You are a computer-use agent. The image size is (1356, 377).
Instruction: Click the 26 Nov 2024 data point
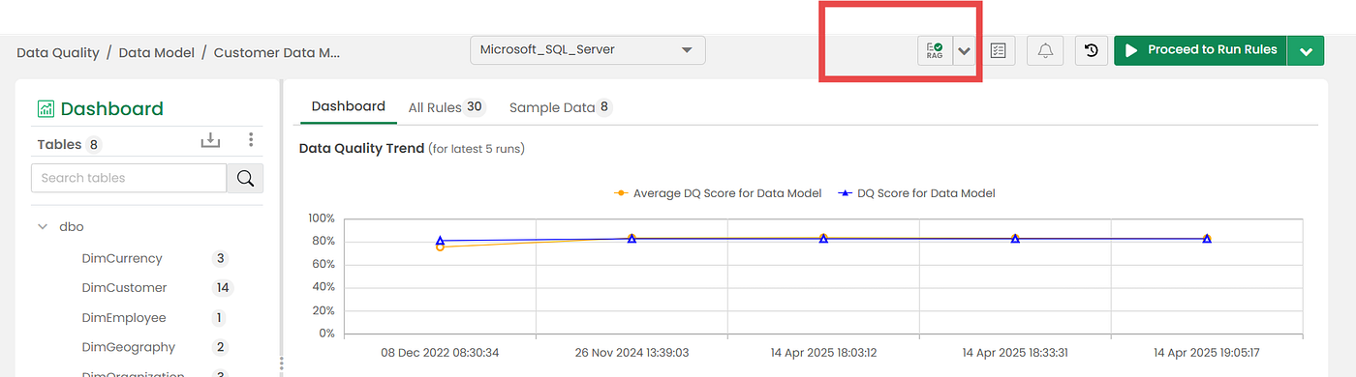pyautogui.click(x=632, y=238)
